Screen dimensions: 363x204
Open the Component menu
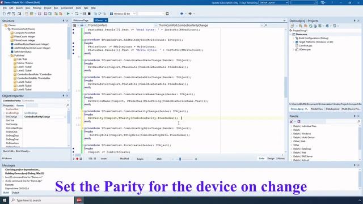tap(67, 8)
